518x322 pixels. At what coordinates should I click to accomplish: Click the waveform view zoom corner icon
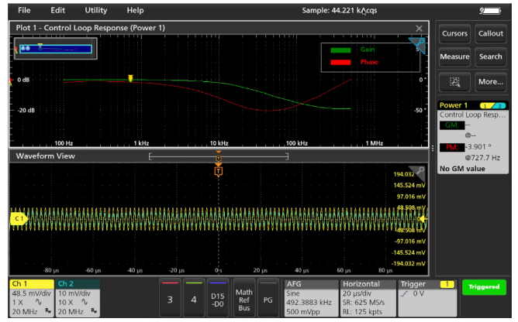pos(419,172)
